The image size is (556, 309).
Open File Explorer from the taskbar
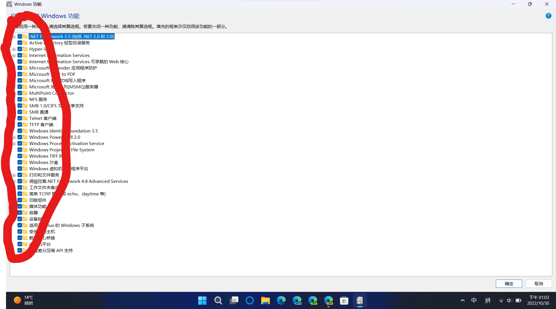coord(265,300)
